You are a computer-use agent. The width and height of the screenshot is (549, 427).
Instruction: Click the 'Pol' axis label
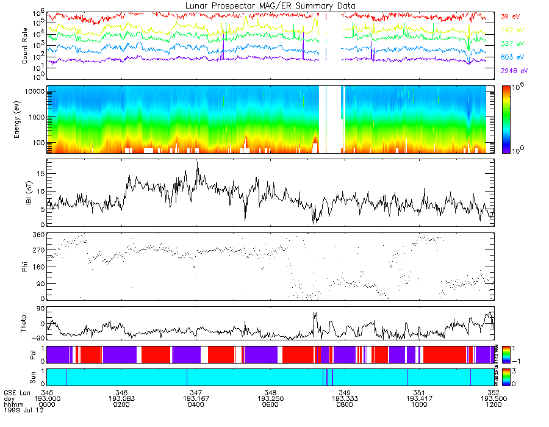point(33,355)
